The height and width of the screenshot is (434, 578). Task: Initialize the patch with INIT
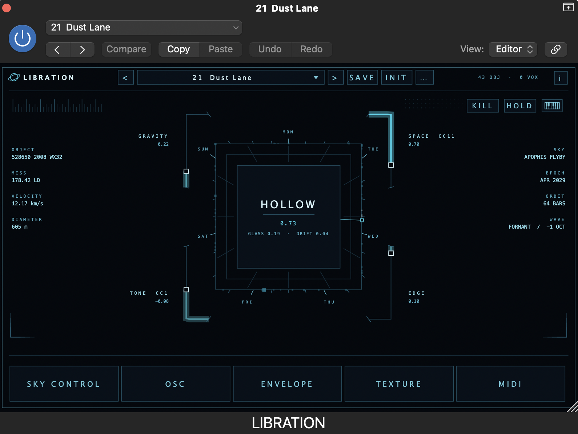coord(397,77)
